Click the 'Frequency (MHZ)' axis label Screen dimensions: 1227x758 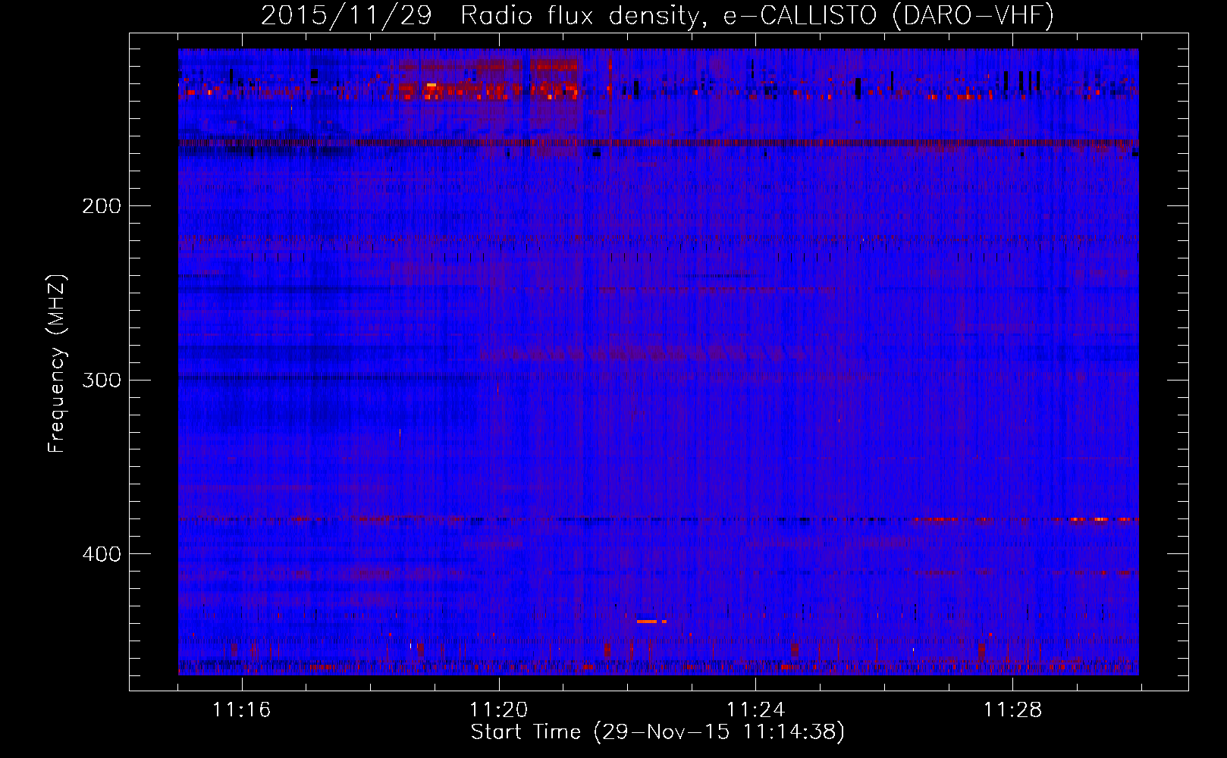(57, 364)
